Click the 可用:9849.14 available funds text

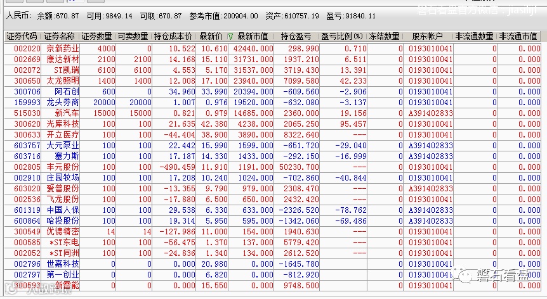(110, 16)
